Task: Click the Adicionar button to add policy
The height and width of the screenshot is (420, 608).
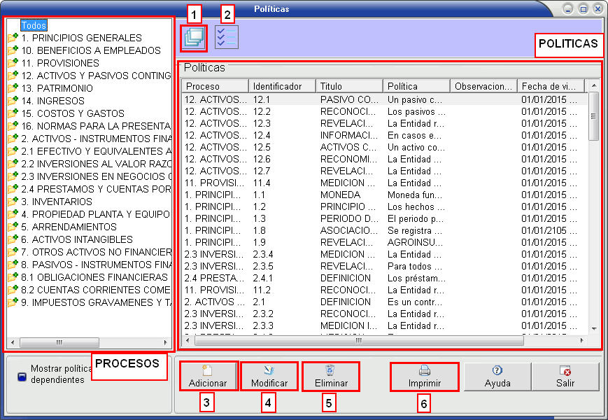Action: click(208, 377)
